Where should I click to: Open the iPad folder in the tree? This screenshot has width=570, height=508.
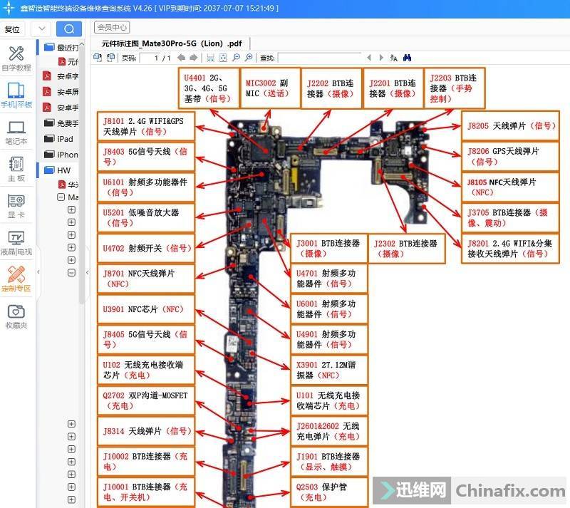tap(65, 139)
